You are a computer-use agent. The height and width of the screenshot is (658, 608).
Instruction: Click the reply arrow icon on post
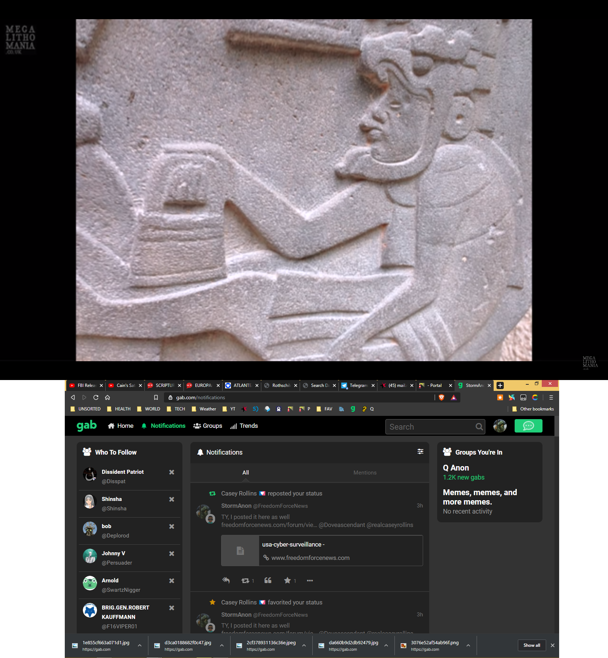click(226, 580)
